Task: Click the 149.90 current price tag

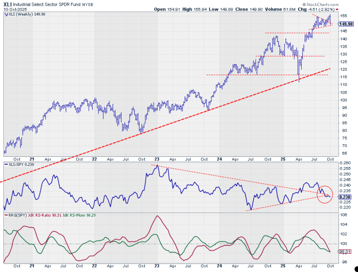Action: point(346,24)
